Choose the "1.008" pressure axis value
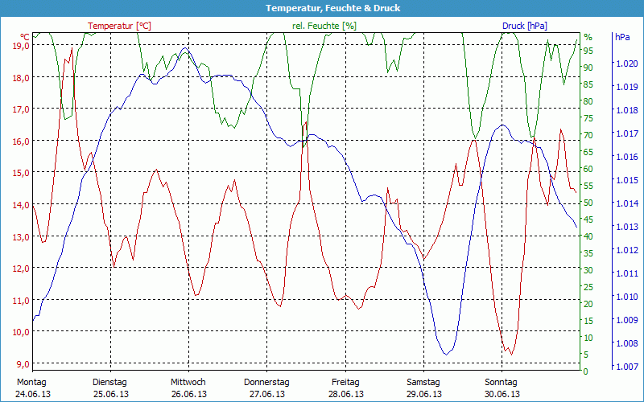 click(x=627, y=344)
